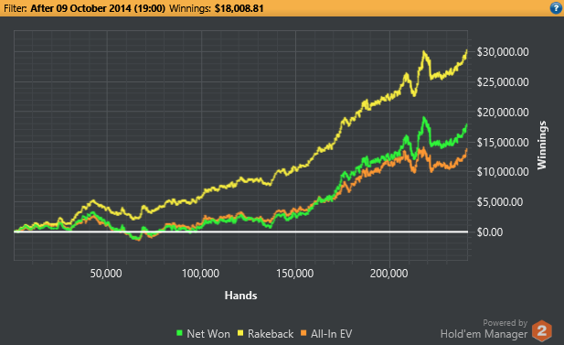Screen dimensions: 564x345
Task: Click the Filter: label in orange bar
Action: (x=16, y=8)
